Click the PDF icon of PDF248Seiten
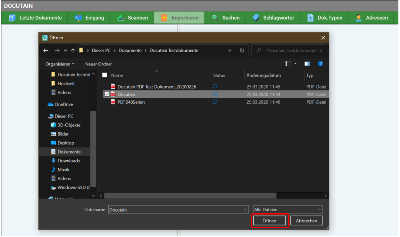 pos(113,102)
